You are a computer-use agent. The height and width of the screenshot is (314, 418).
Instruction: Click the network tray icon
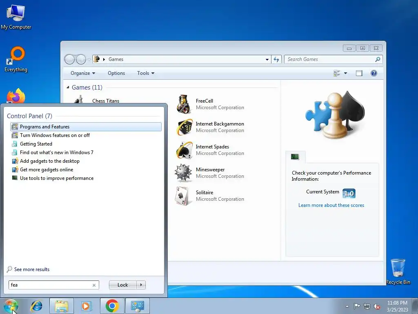click(367, 306)
